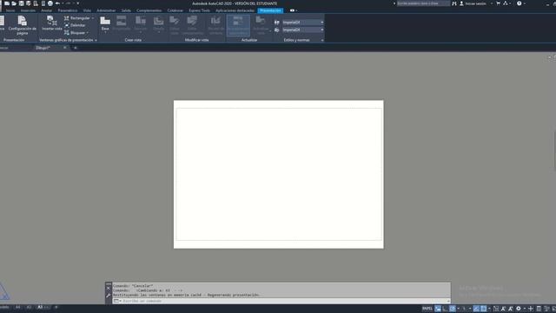The height and width of the screenshot is (313, 556).
Task: Expand Ventanas gráficas de presentación panel
Action: coord(96,40)
